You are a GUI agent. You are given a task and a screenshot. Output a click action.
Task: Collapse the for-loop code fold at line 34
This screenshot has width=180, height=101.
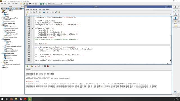coord(32,47)
